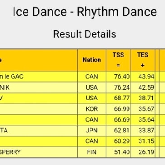Click the TES value 31.15

tap(146, 141)
